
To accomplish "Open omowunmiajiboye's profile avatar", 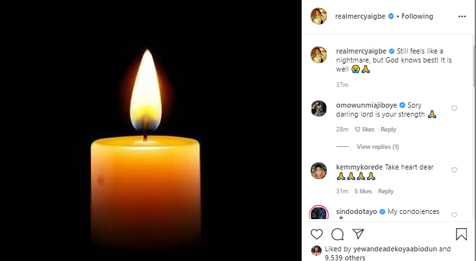I will coord(318,109).
